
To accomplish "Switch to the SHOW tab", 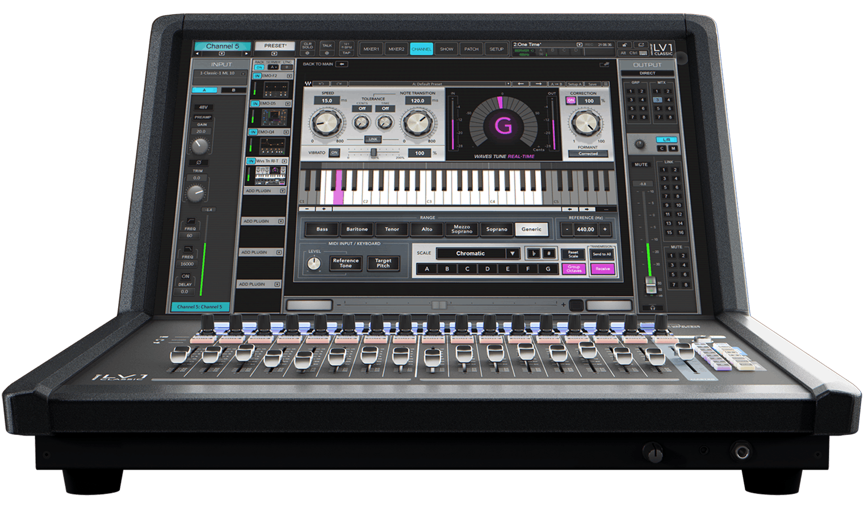I will [x=447, y=49].
